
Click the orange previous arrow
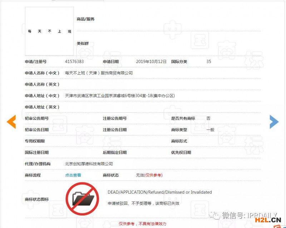click(x=11, y=122)
